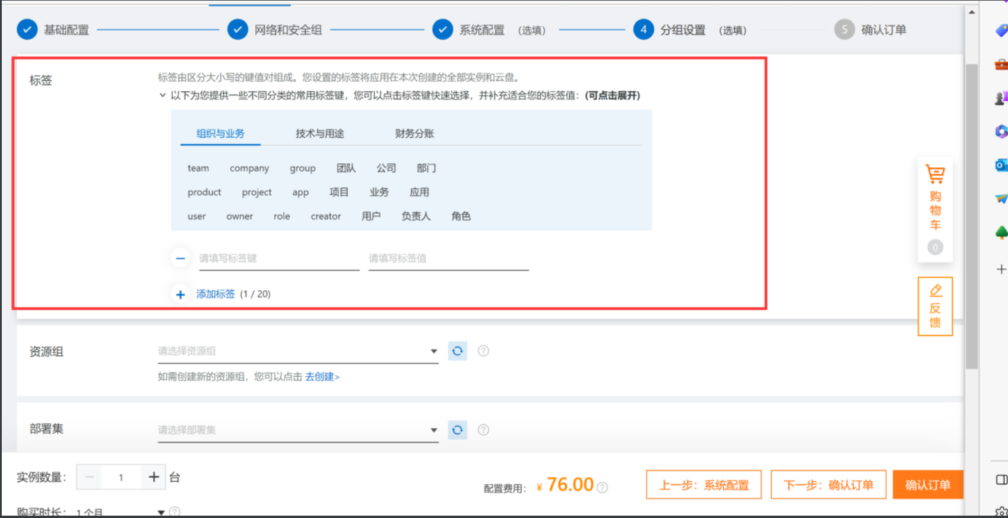Image resolution: width=1008 pixels, height=518 pixels.
Task: Open the feedback pencil icon
Action: 936,290
